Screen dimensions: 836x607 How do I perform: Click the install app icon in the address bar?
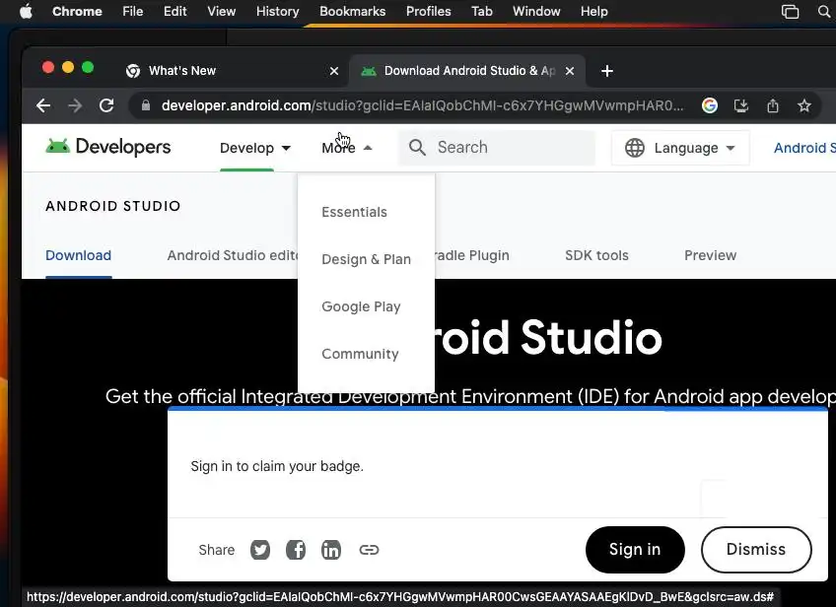tap(741, 105)
